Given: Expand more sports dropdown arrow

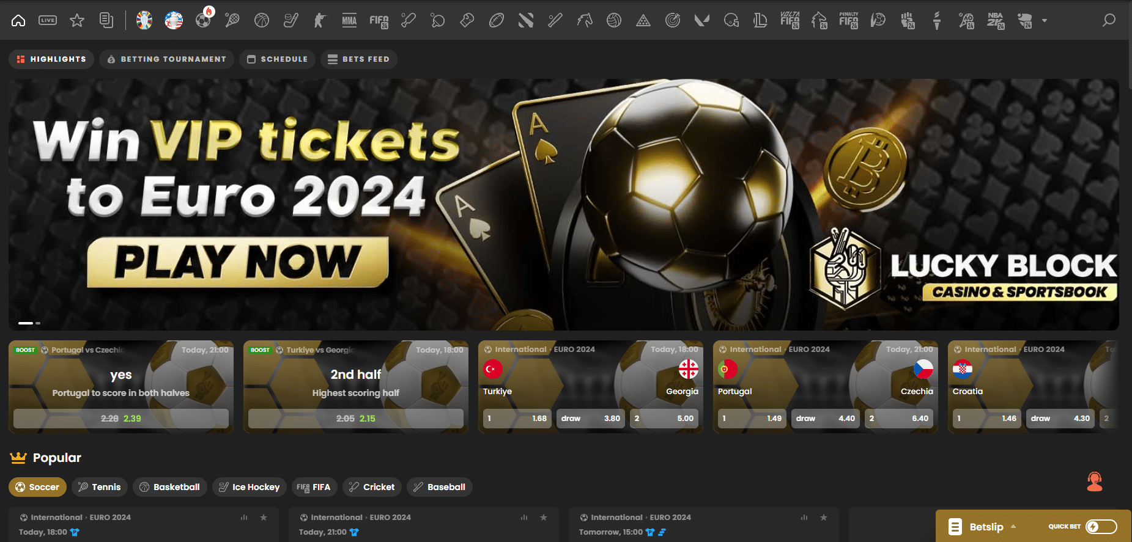Looking at the screenshot, I should pyautogui.click(x=1045, y=20).
